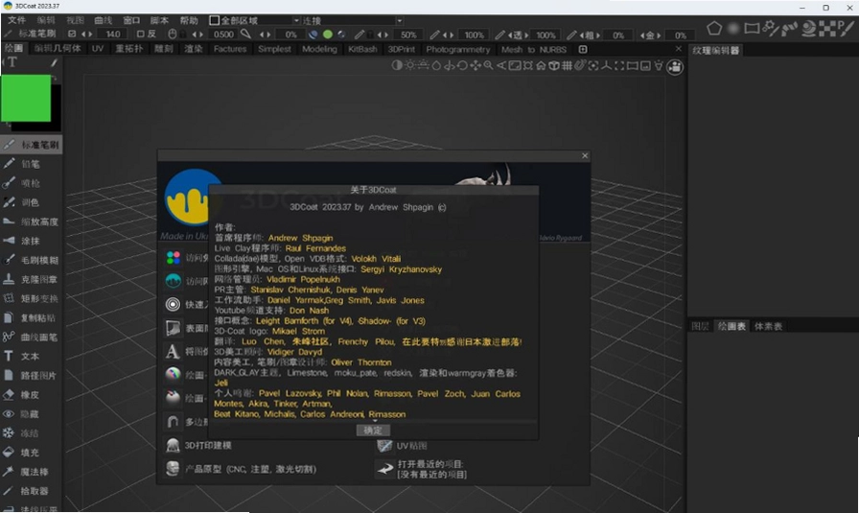The height and width of the screenshot is (513, 859).
Task: Click the sun brightness icon in viewport toolbar
Action: click(x=409, y=66)
